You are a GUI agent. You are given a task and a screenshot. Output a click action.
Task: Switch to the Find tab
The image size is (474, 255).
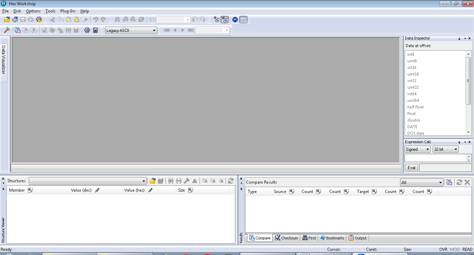pyautogui.click(x=309, y=238)
